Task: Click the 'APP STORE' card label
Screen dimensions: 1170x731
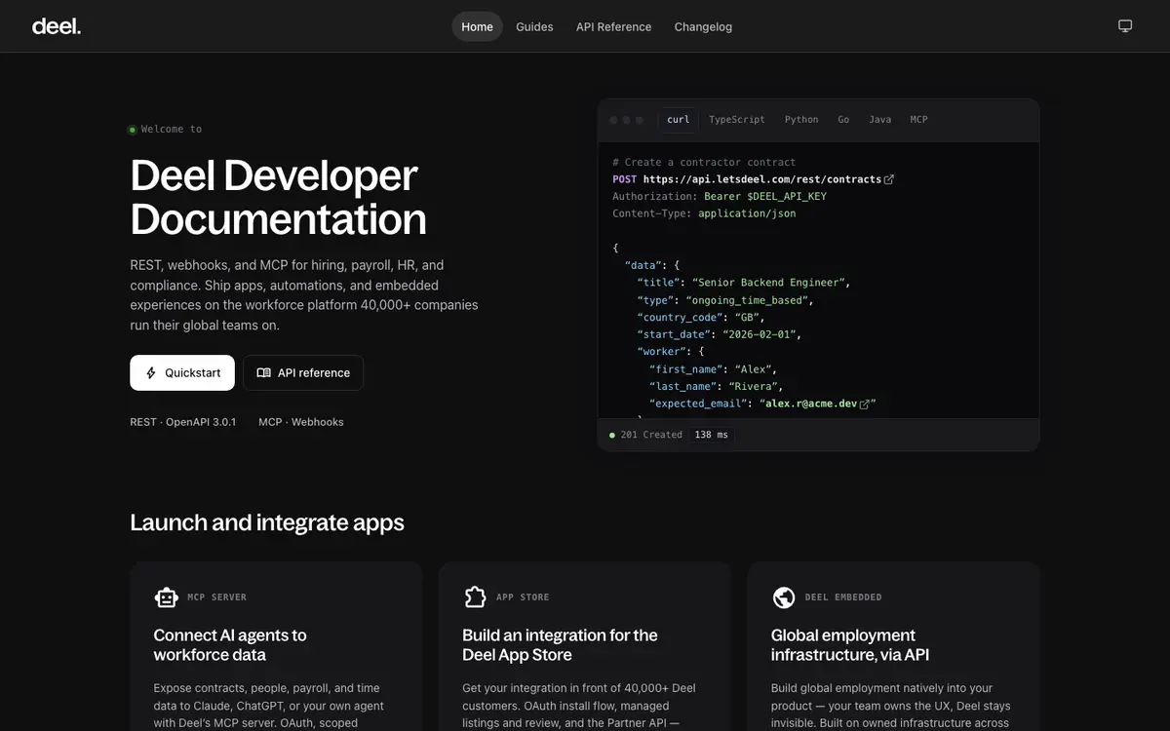Action: point(523,597)
